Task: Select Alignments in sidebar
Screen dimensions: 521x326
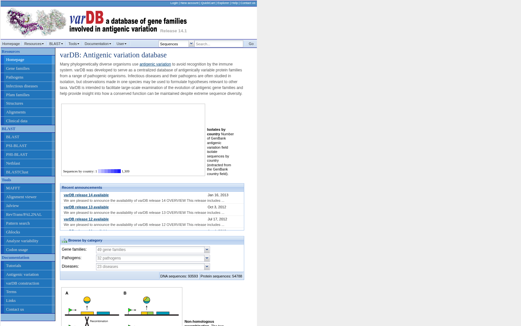Action: pos(28,112)
